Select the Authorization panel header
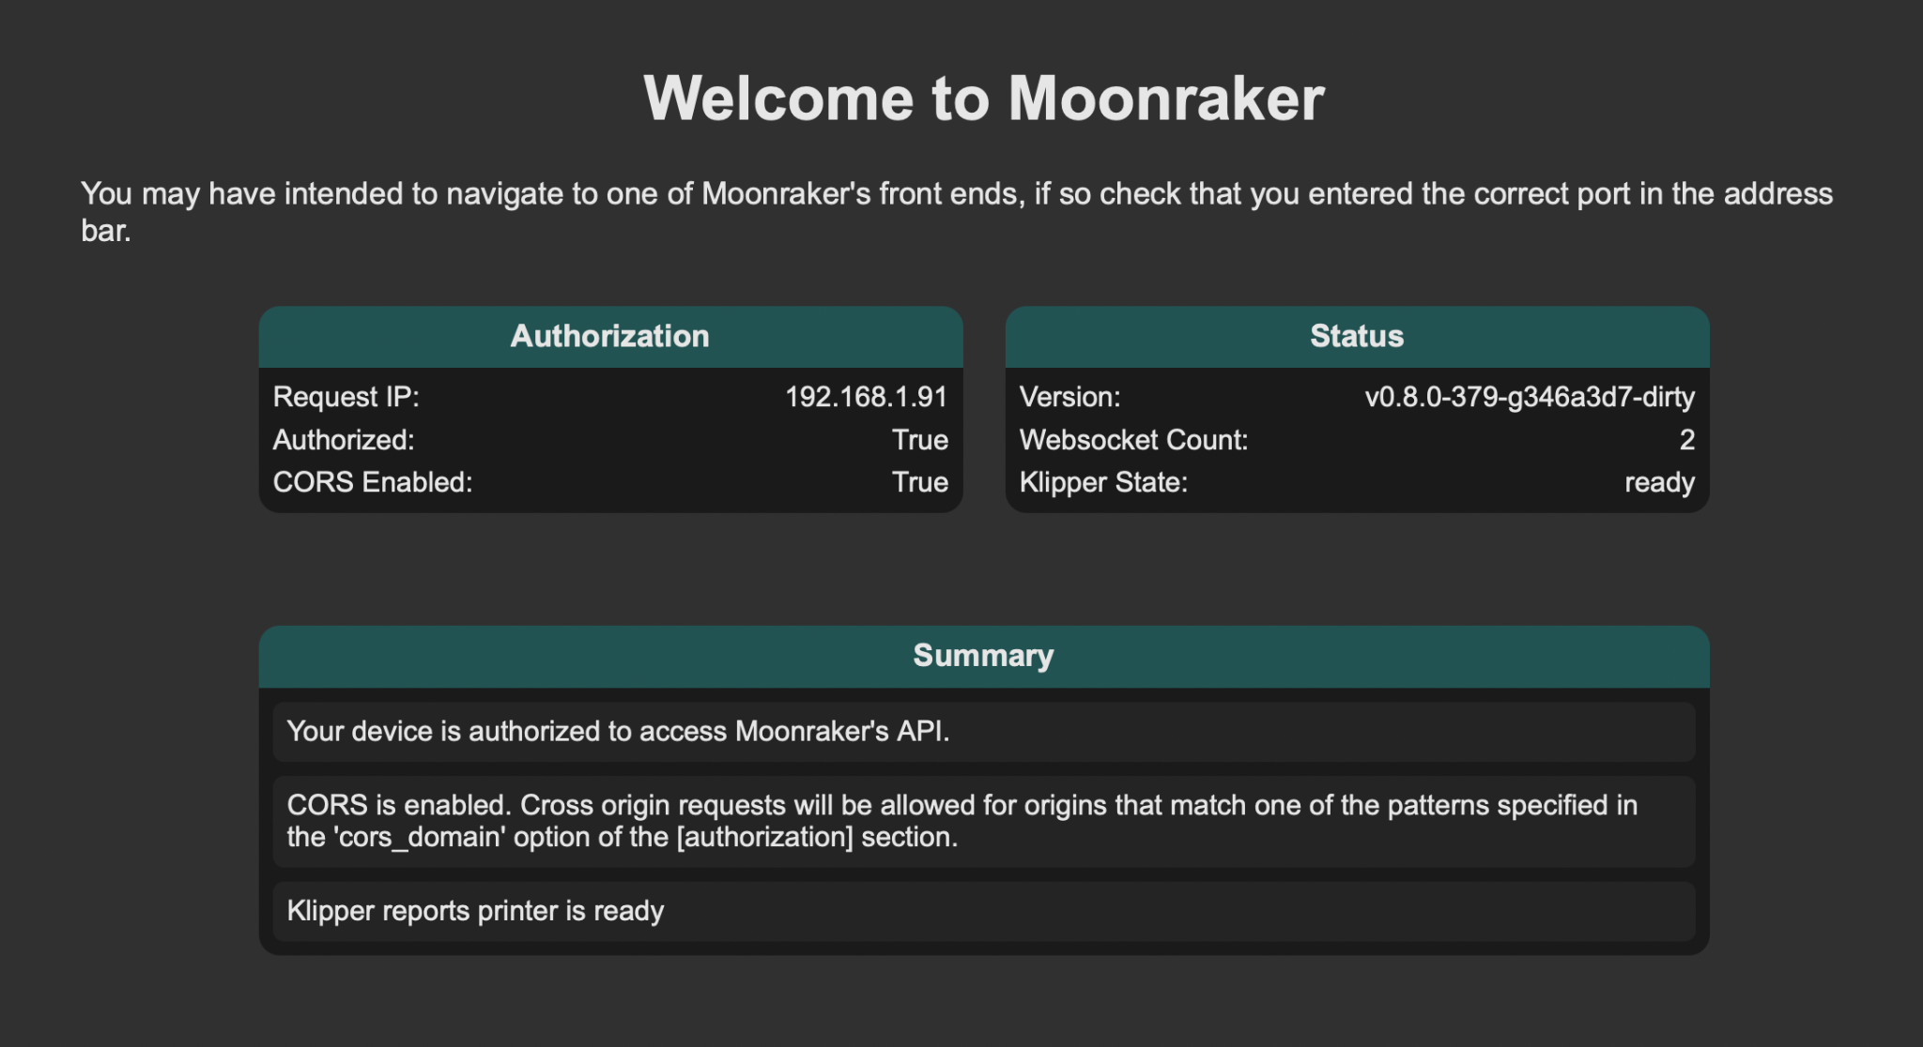Image resolution: width=1923 pixels, height=1047 pixels. click(x=610, y=336)
